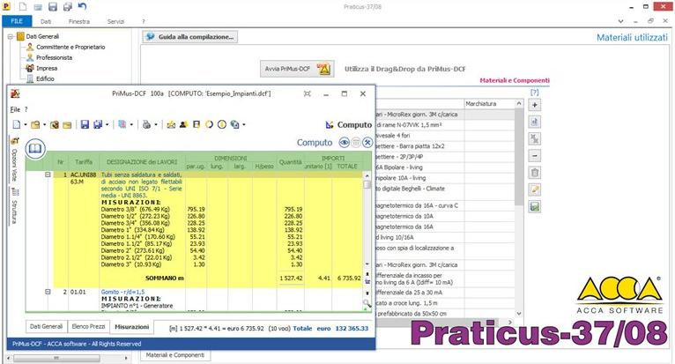Click the pencil edit icon beside materials list
Viewport: 675px width, 364px height.
point(535,189)
